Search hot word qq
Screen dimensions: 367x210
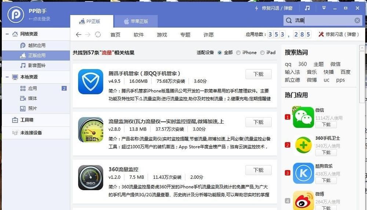coord(288,64)
